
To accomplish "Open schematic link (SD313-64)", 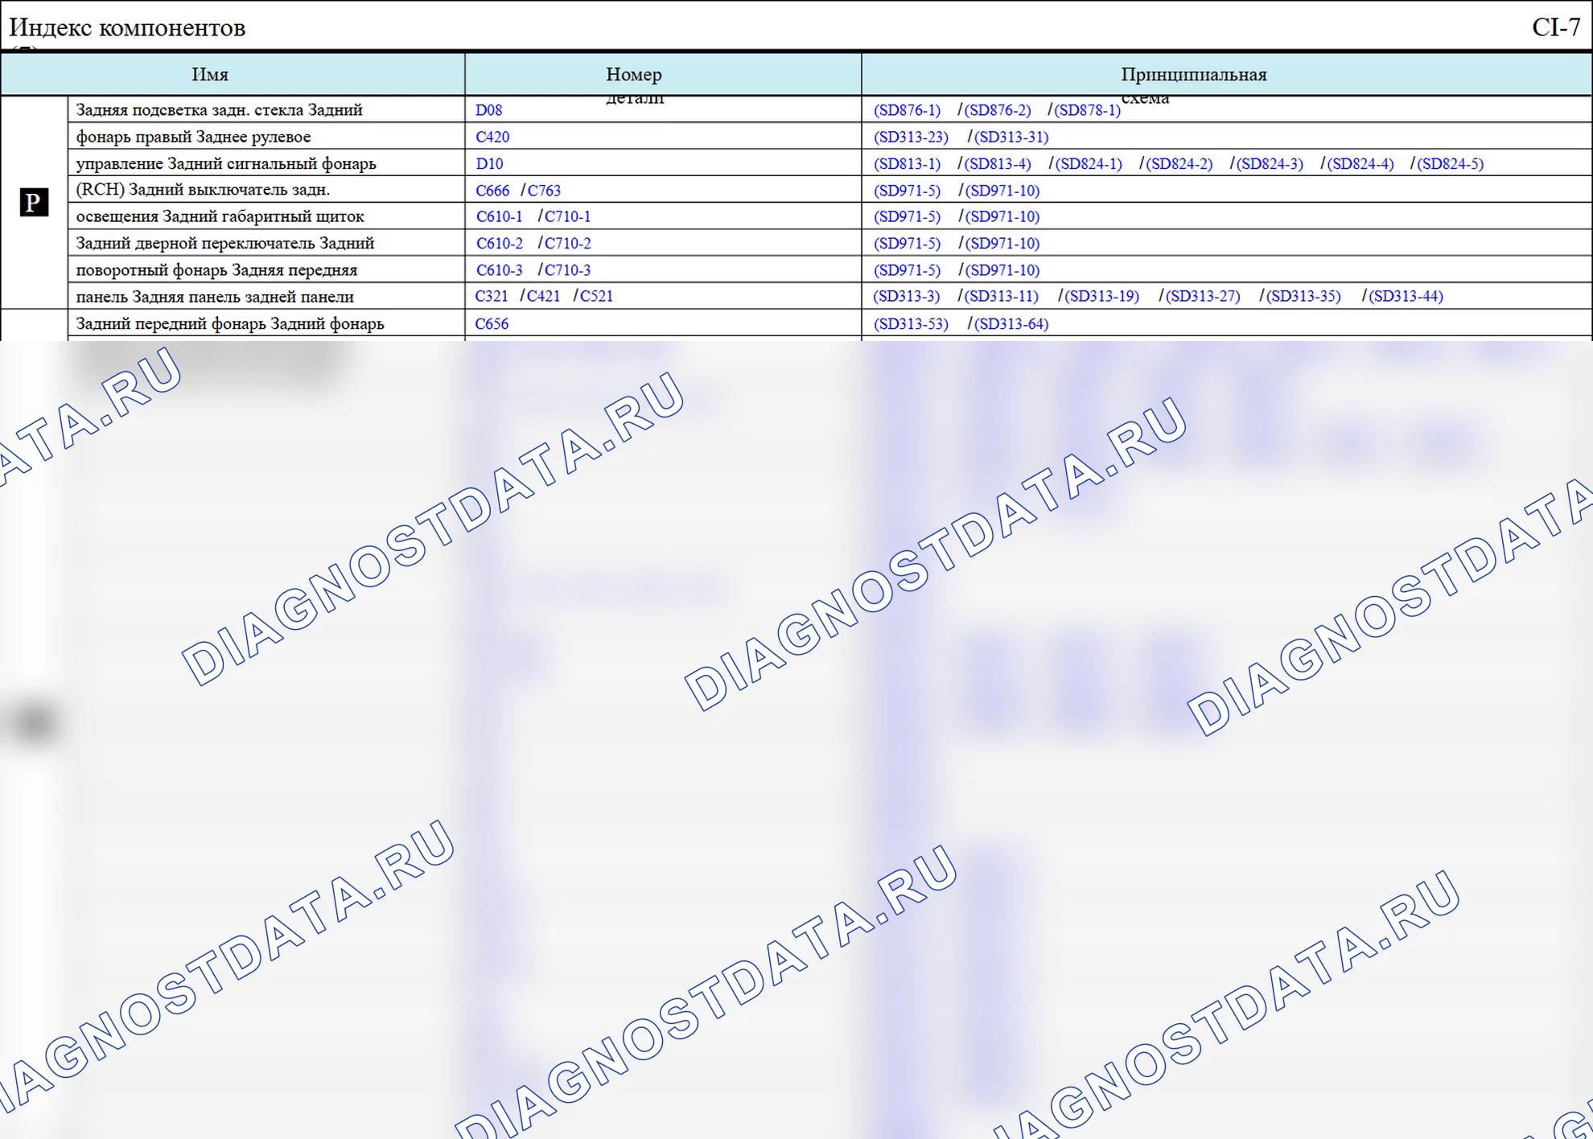I will [x=1011, y=324].
